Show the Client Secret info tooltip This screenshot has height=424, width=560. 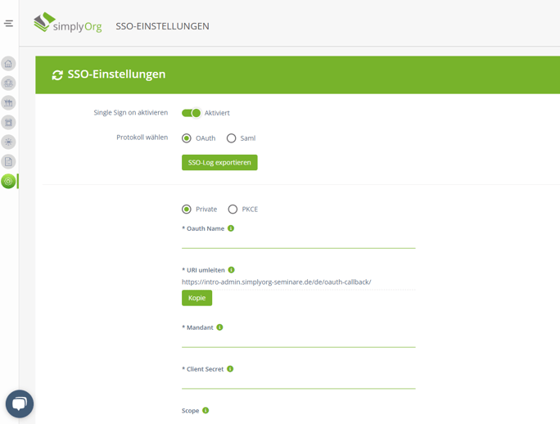(x=230, y=369)
